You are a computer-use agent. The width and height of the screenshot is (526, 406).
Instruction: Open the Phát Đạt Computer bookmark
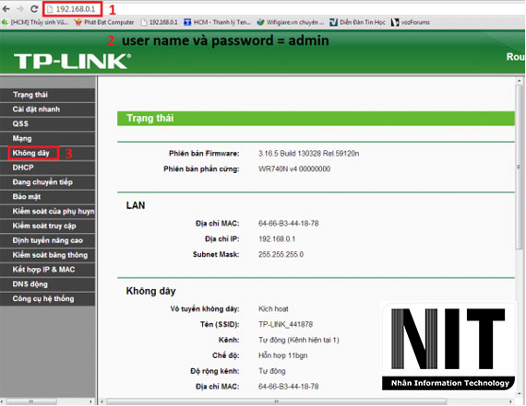(x=104, y=22)
